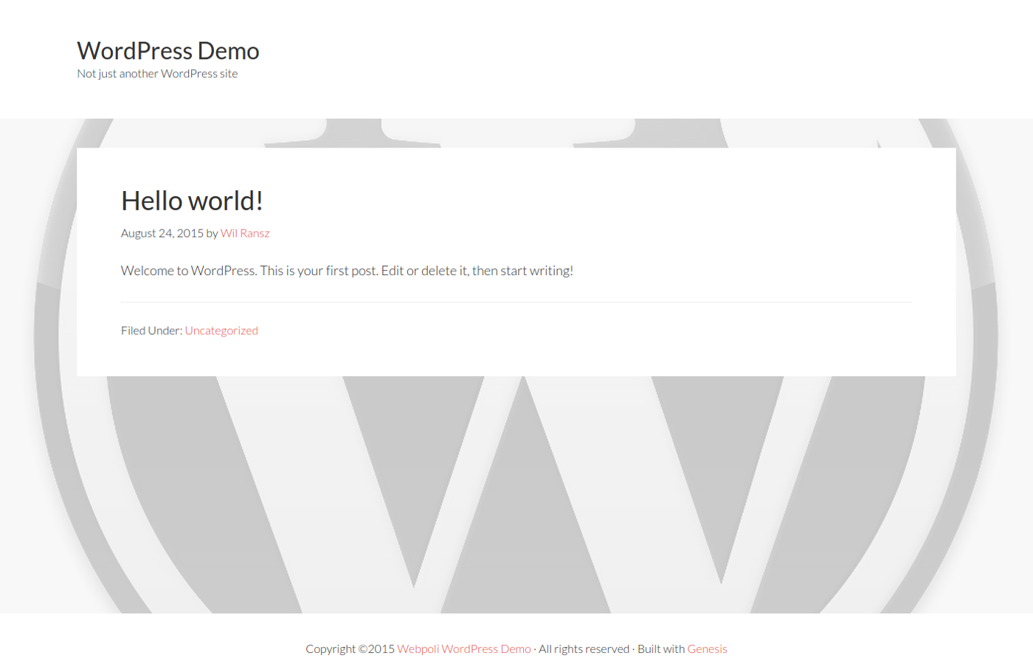Screen dimensions: 1033x672
Task: Click the divider line above Filed Under
Action: click(x=516, y=302)
